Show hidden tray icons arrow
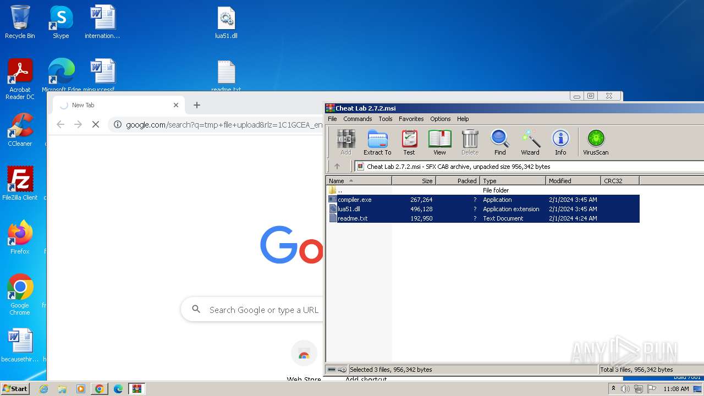Viewport: 704px width, 396px height. pos(613,389)
